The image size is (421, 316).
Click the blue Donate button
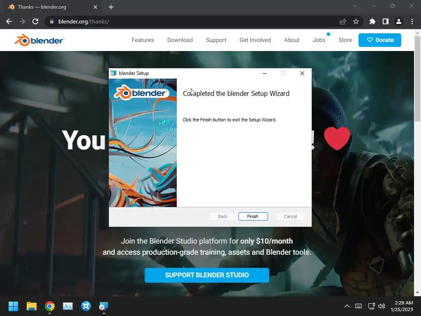pos(379,40)
